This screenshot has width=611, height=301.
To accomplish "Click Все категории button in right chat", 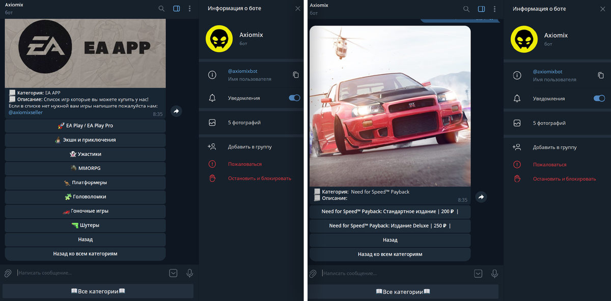I will pos(403,292).
